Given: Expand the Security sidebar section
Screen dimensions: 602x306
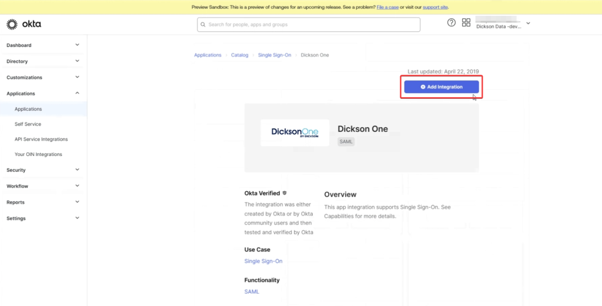Looking at the screenshot, I should coord(43,170).
